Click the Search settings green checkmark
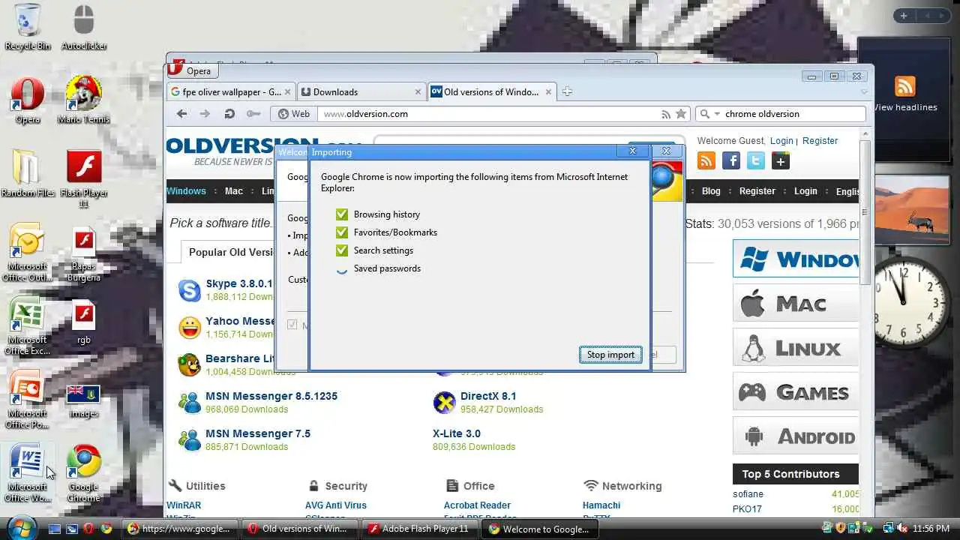Viewport: 960px width, 540px height. 342,250
